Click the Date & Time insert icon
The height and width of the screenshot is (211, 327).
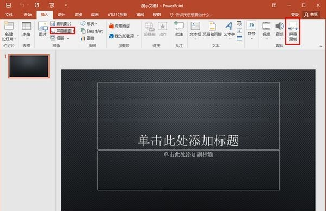[x=239, y=23]
